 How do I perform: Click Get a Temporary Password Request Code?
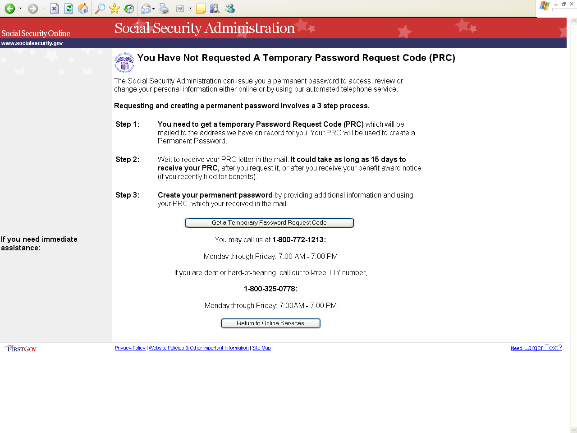(x=270, y=223)
